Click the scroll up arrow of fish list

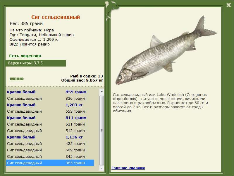click(101, 91)
